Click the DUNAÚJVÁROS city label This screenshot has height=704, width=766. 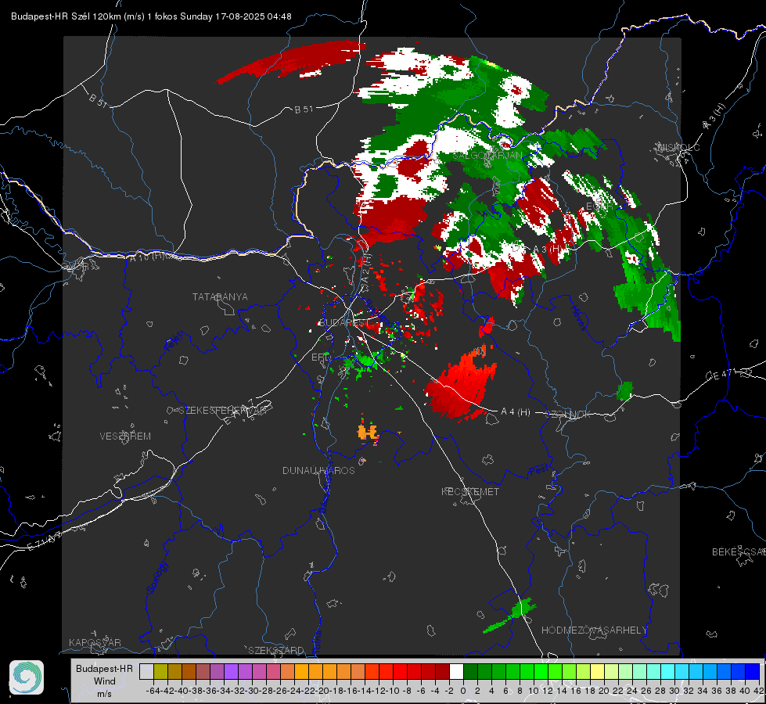point(318,470)
